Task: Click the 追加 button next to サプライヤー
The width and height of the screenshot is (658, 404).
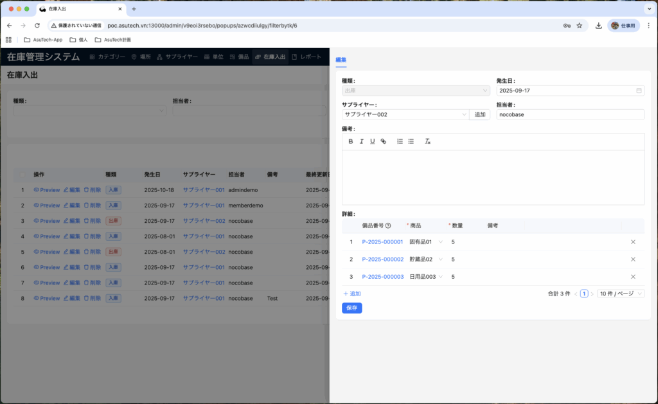Action: click(x=480, y=115)
